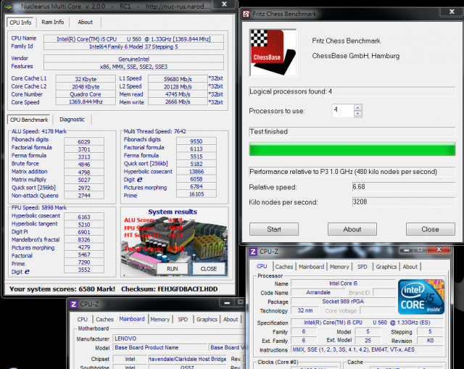
Task: Open About in Fritz Chess Benchmark
Action: click(x=352, y=229)
